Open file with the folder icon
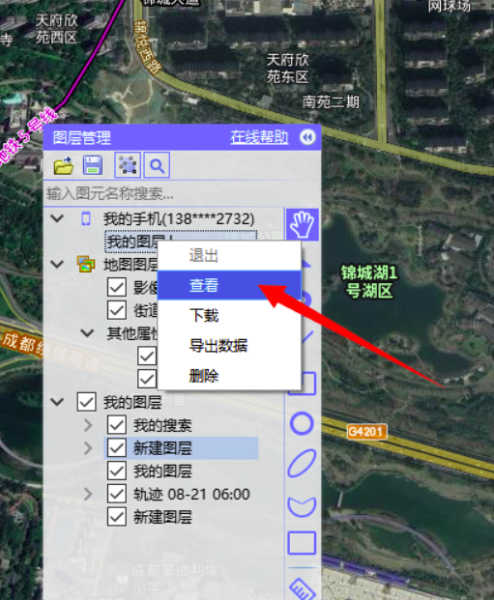The width and height of the screenshot is (494, 600). (64, 165)
